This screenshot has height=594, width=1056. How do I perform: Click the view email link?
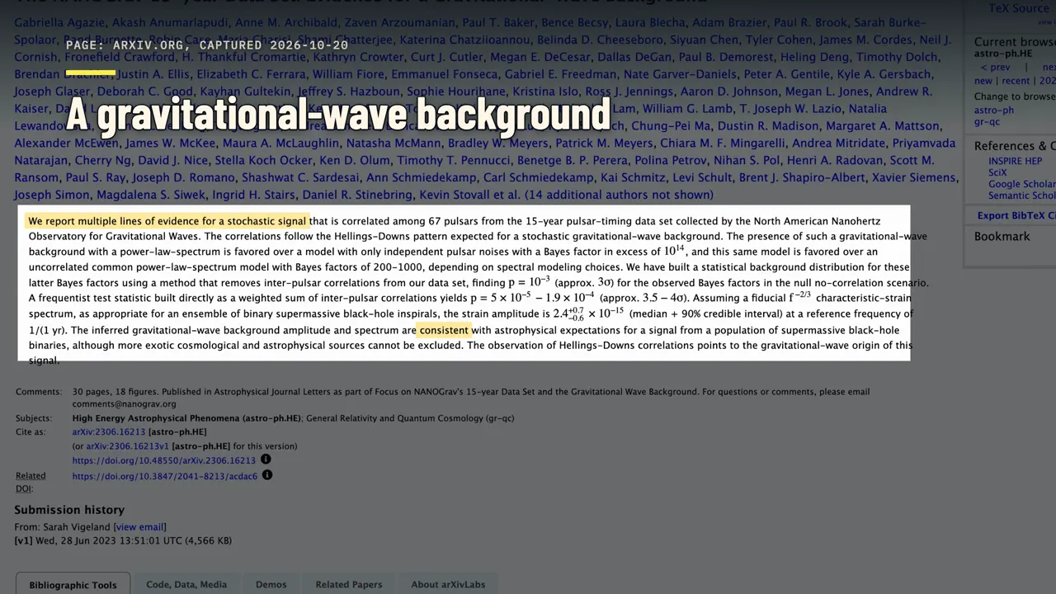pos(139,526)
